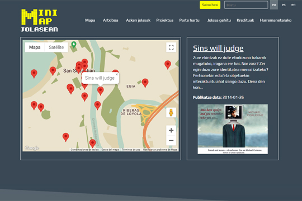
Task: Click the Mini Map Jolasean logo
Action: [x=39, y=21]
